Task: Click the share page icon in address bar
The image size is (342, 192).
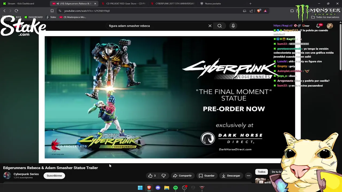Action: click(251, 11)
